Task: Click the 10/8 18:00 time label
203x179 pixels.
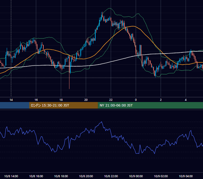Action: pos(61,176)
